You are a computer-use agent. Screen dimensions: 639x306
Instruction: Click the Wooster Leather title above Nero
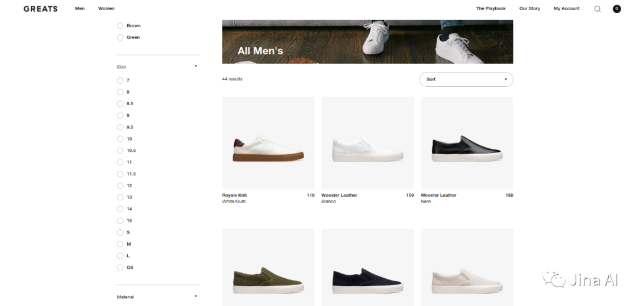[x=438, y=196]
